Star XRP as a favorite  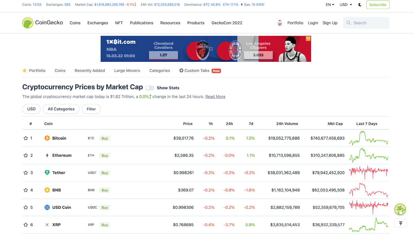click(26, 225)
